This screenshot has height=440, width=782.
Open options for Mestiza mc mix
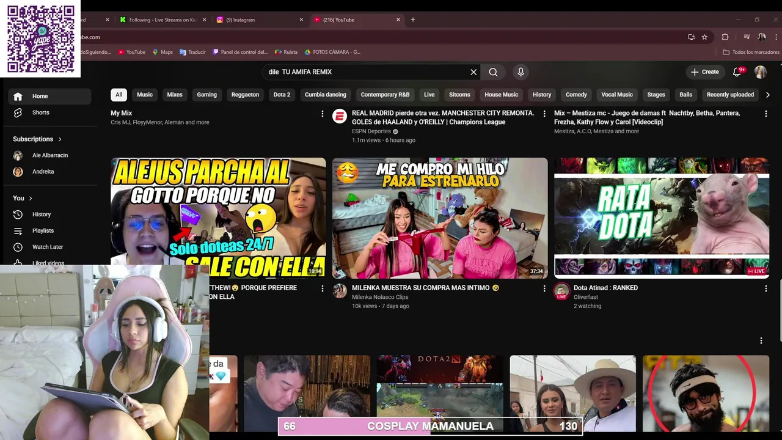tap(766, 114)
